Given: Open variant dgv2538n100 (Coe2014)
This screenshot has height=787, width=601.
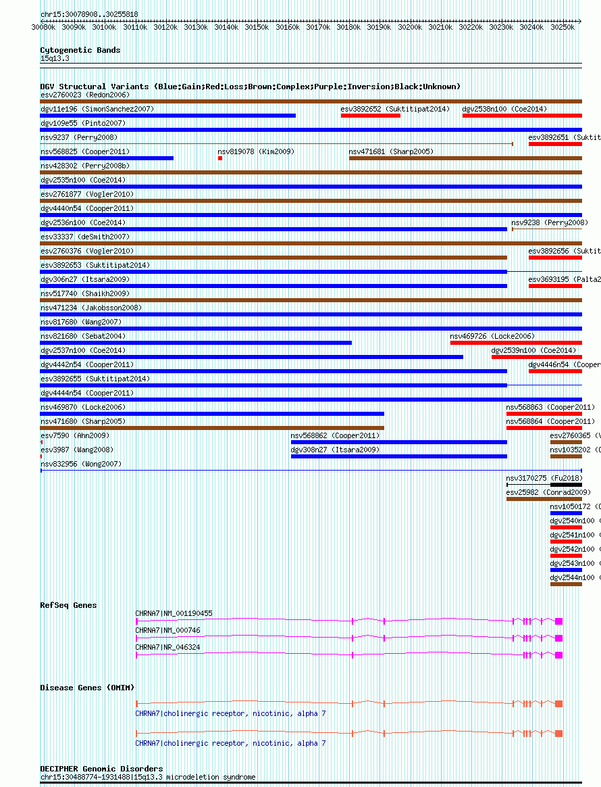Looking at the screenshot, I should pos(504,109).
